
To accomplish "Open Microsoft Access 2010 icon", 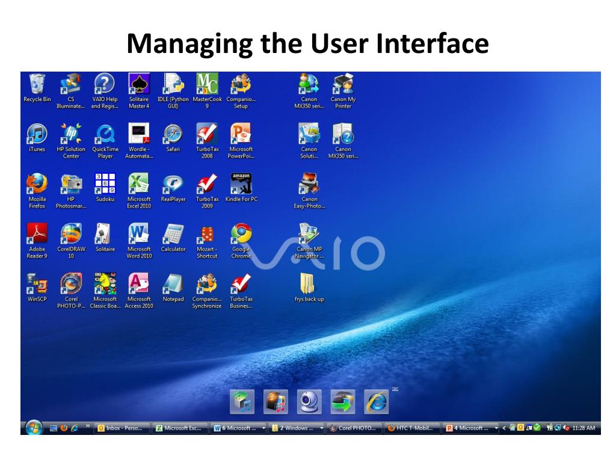I will [139, 291].
